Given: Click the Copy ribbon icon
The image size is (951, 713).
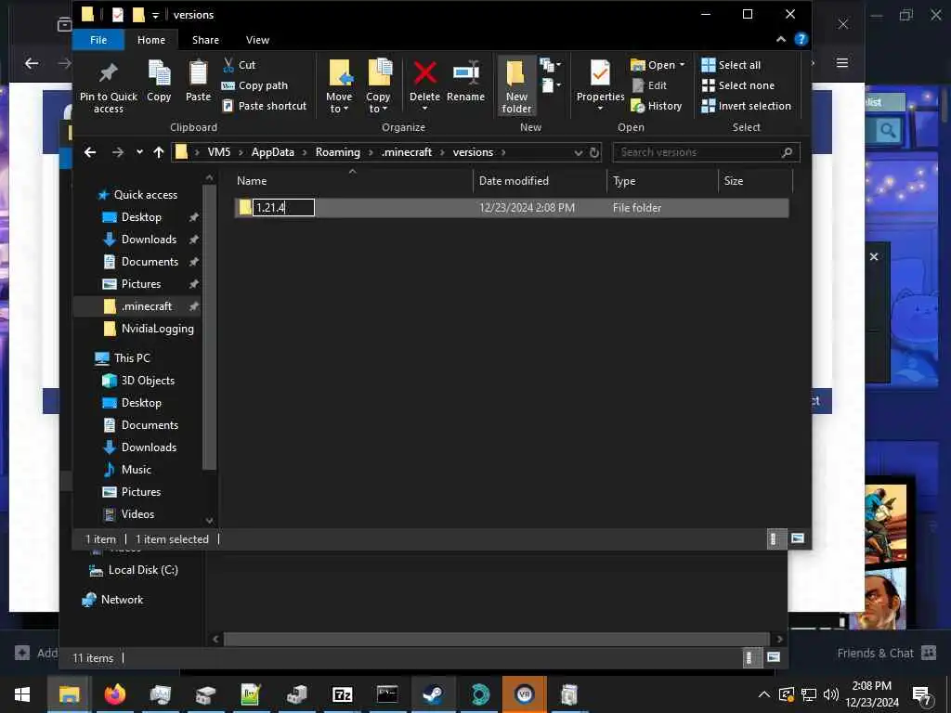Looking at the screenshot, I should coord(159,81).
